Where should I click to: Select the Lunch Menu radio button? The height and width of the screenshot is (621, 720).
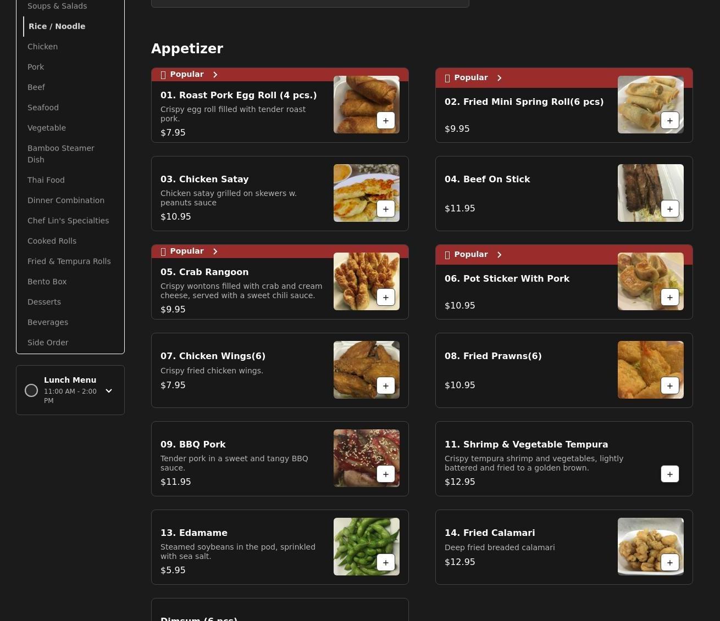[31, 390]
